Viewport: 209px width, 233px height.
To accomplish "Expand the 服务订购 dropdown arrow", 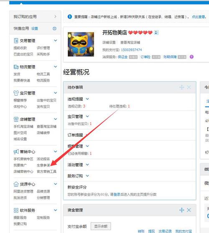I will 87,176.
